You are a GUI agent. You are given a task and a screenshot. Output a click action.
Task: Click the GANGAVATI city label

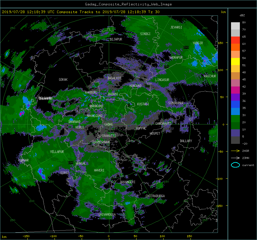pos(163,123)
